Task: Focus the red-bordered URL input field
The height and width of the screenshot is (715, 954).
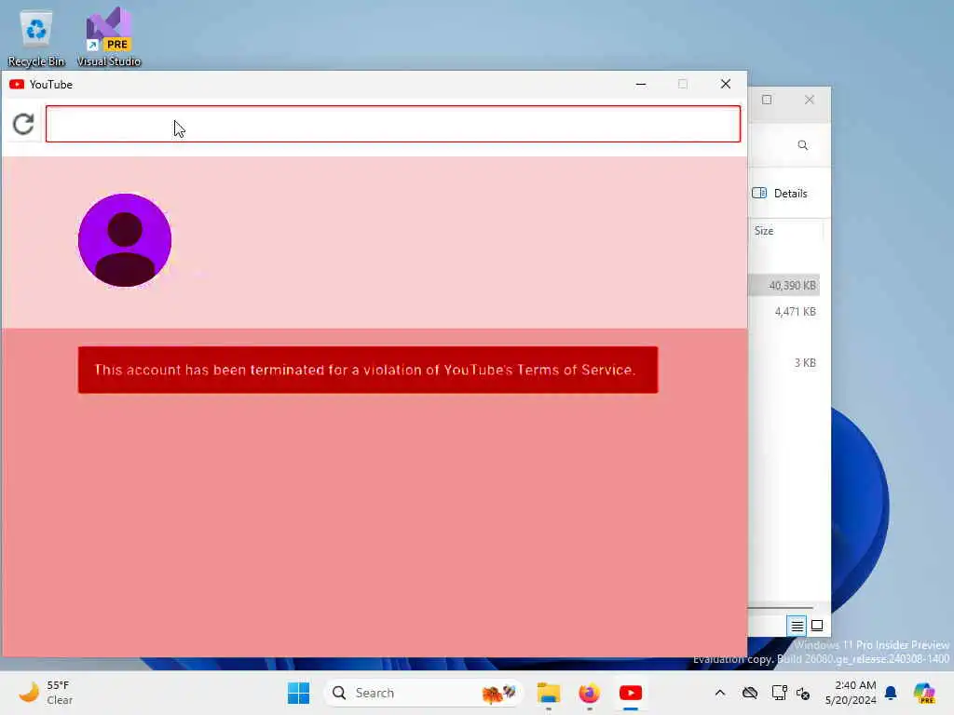Action: [393, 124]
